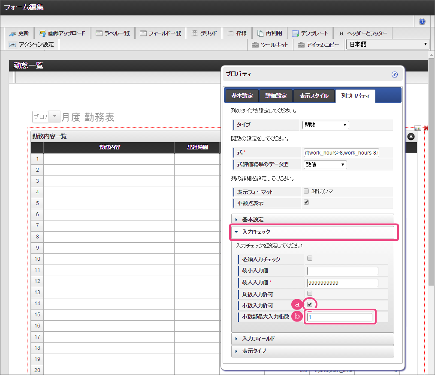
Task: Switch to the 基本設定 tab
Action: point(242,96)
